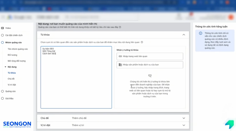Image resolution: width=236 pixels, height=131 pixels.
Task: Select Nội dung in the sidebar
Action: coord(12,67)
